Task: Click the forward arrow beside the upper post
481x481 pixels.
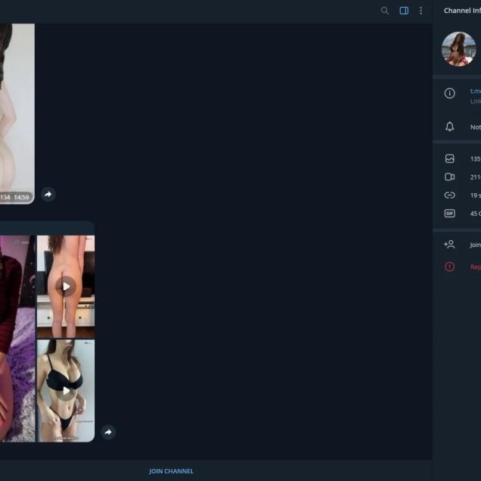Action: [x=48, y=195]
